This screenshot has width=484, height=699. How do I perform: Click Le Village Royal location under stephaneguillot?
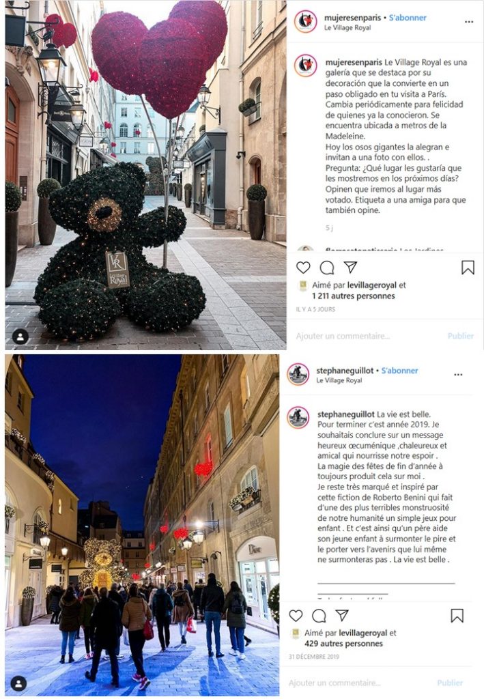(339, 380)
